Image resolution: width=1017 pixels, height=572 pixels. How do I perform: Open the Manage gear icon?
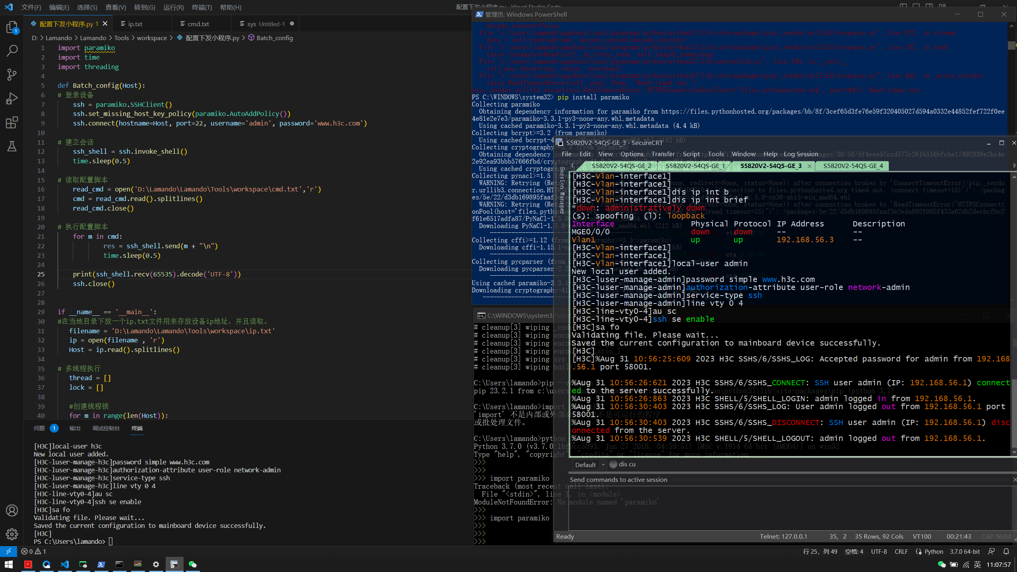(12, 534)
